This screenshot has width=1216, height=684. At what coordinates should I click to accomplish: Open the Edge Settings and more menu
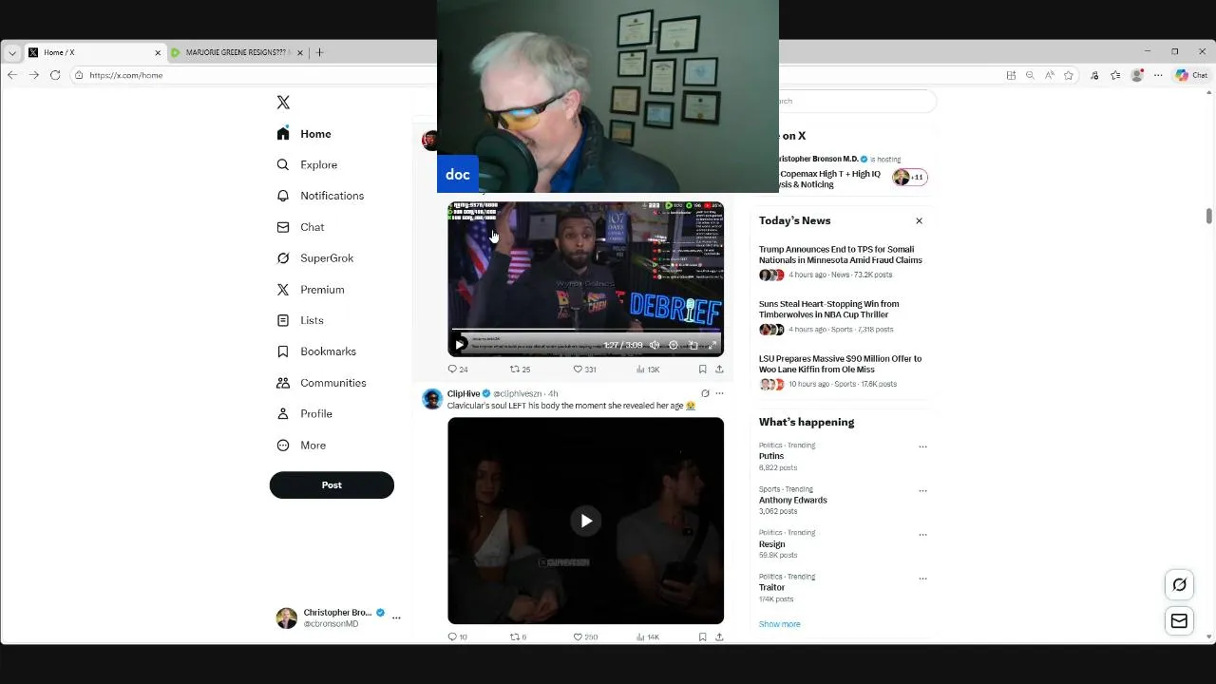tap(1158, 75)
